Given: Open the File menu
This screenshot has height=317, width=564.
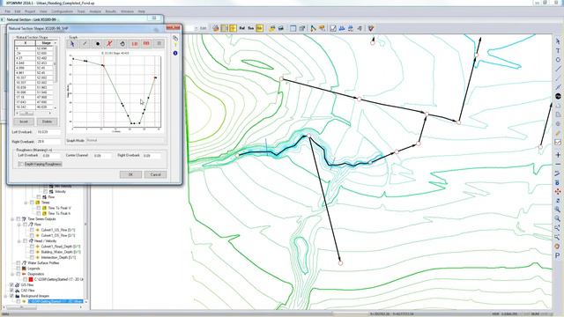Looking at the screenshot, I should click(8, 11).
